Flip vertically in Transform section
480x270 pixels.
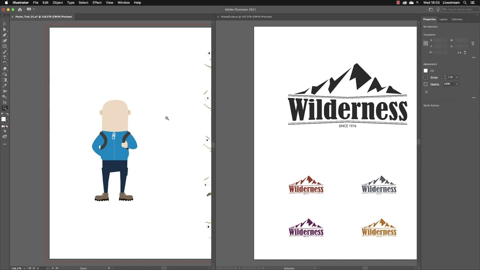click(x=465, y=52)
